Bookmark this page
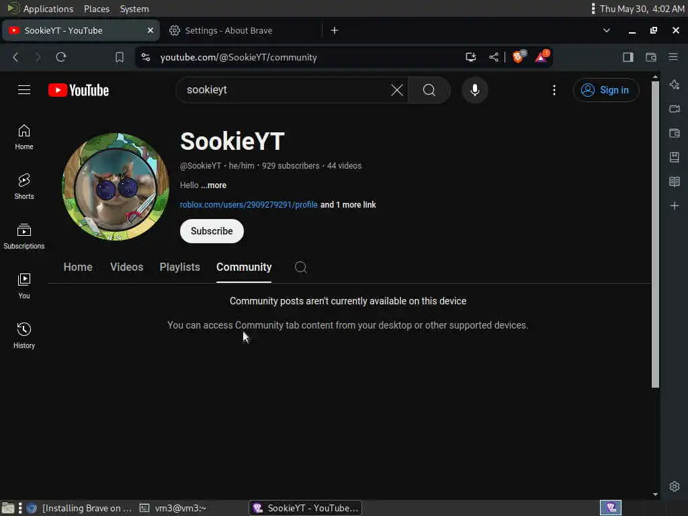This screenshot has width=688, height=516. (x=120, y=57)
